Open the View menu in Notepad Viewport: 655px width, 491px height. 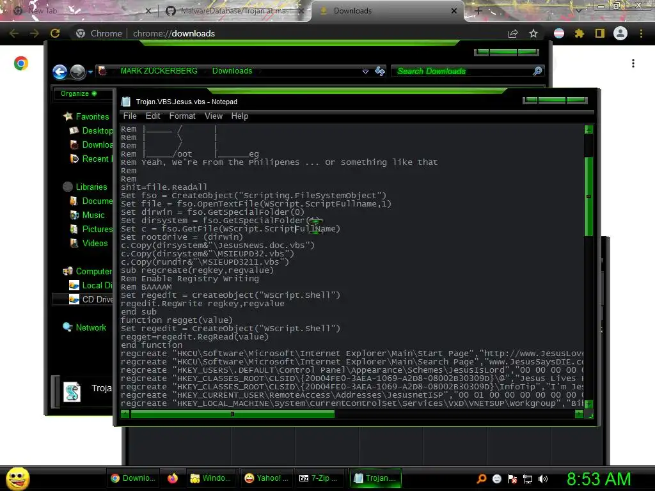pyautogui.click(x=214, y=116)
